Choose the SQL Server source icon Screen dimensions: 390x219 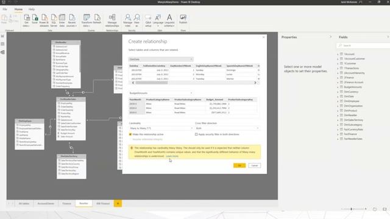pyautogui.click(x=54, y=20)
